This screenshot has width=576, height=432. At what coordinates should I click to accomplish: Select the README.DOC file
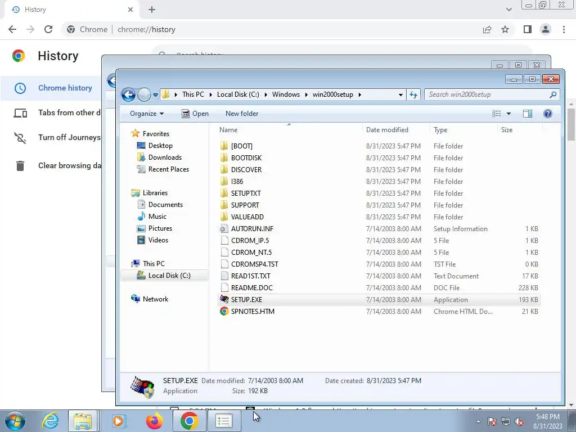pyautogui.click(x=251, y=287)
